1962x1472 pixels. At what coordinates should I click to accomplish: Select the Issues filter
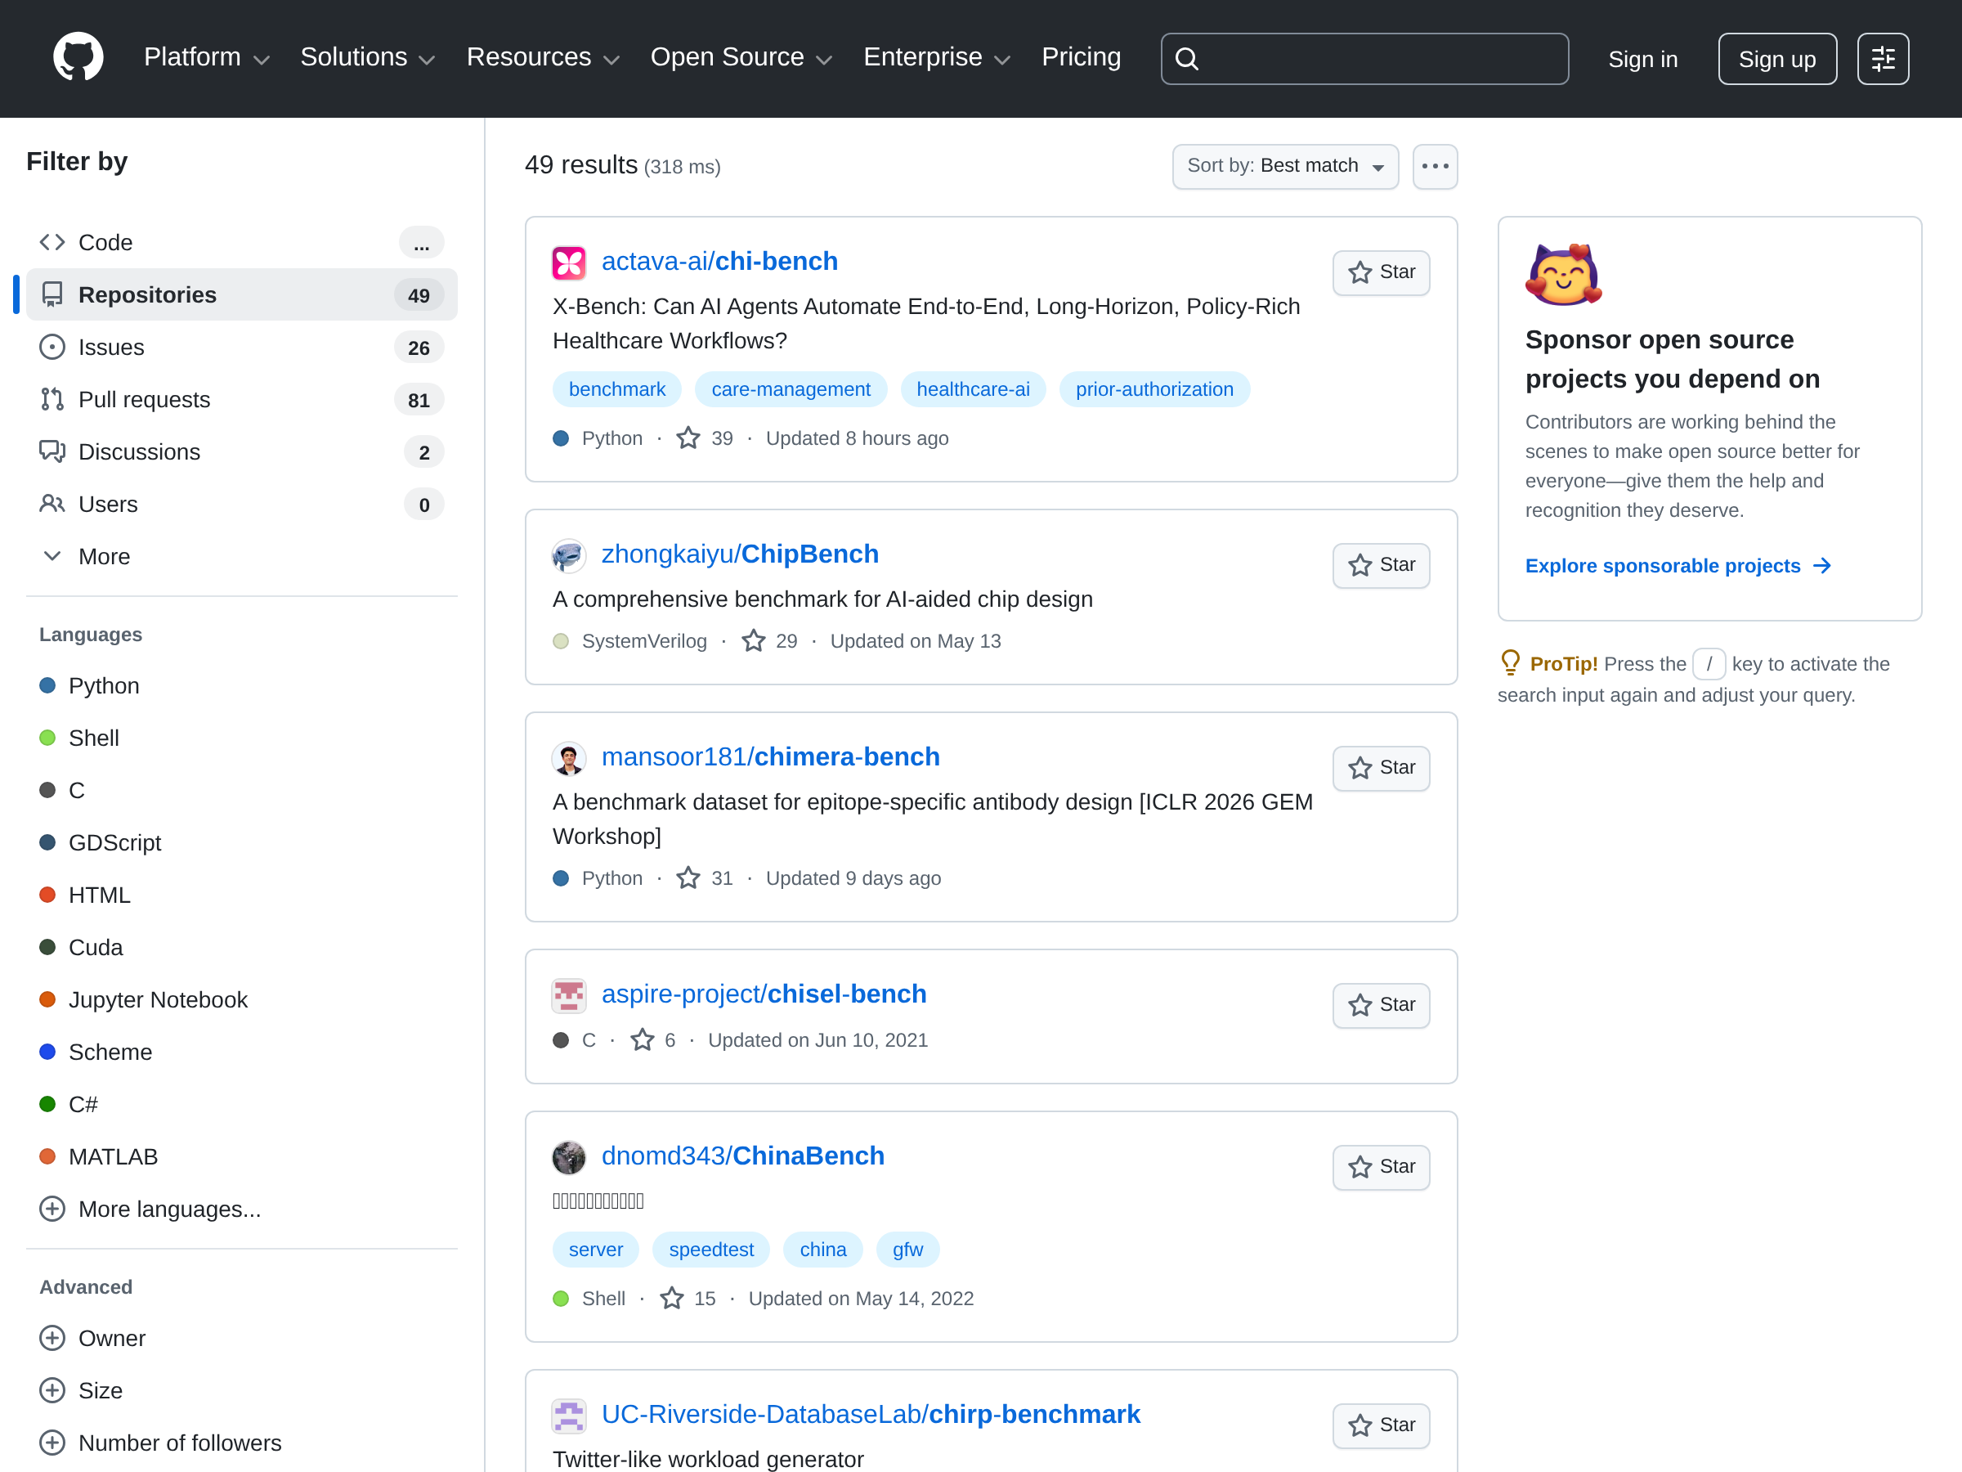(241, 347)
